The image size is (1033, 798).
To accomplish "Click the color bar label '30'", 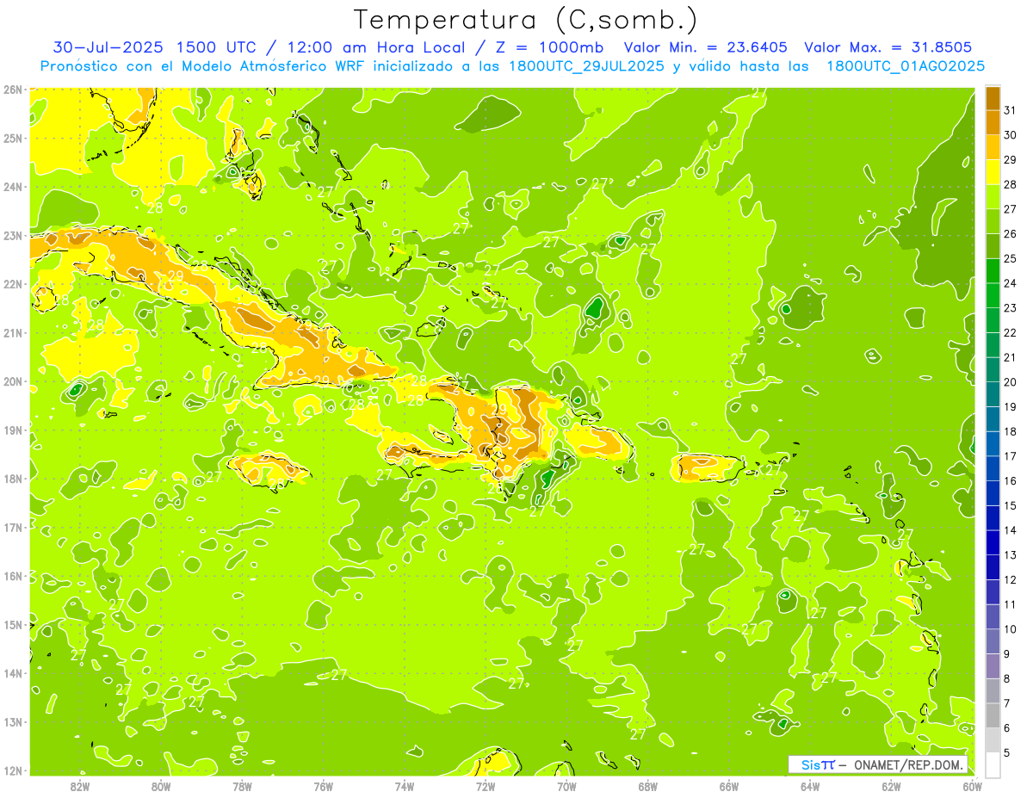I will (1011, 135).
